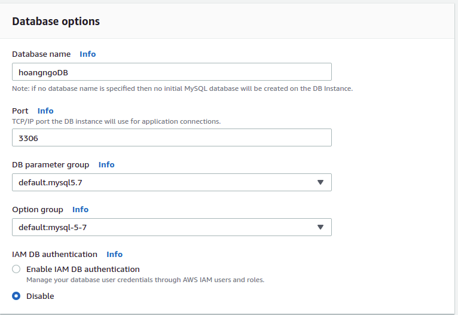Click the 'DB parameter group' label
The height and width of the screenshot is (315, 458).
[x=51, y=164]
